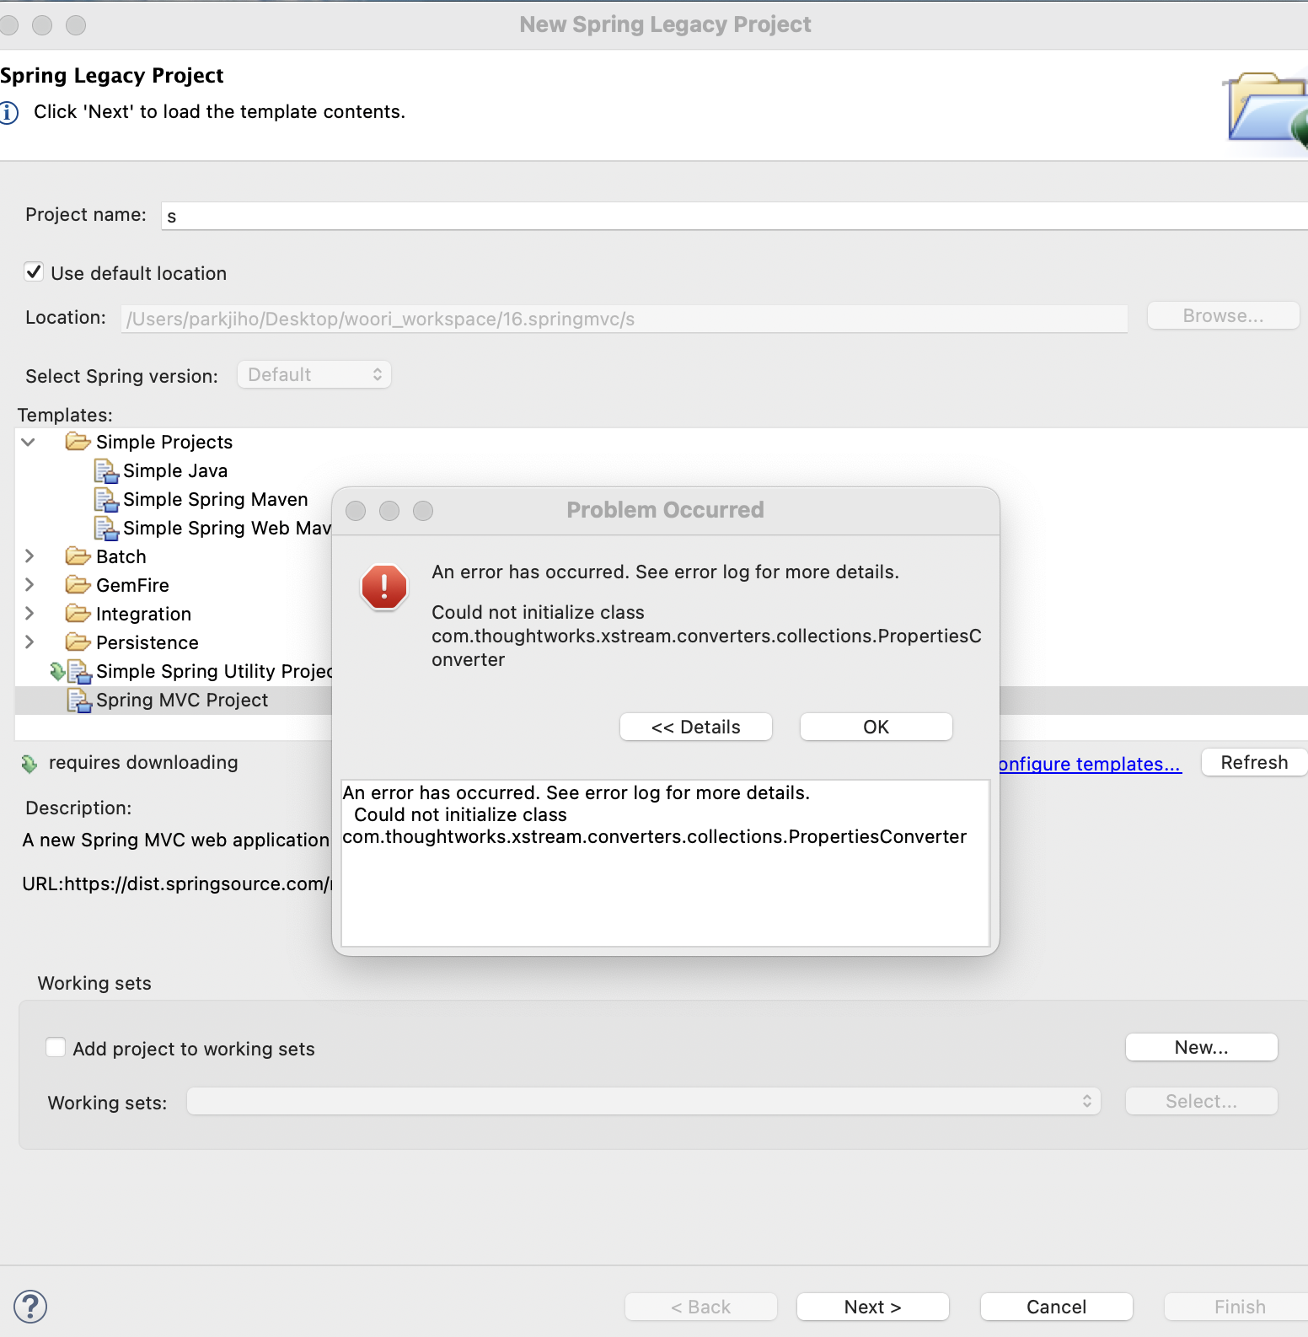Close the Problem Occurred dialog window
This screenshot has width=1308, height=1337.
356,511
